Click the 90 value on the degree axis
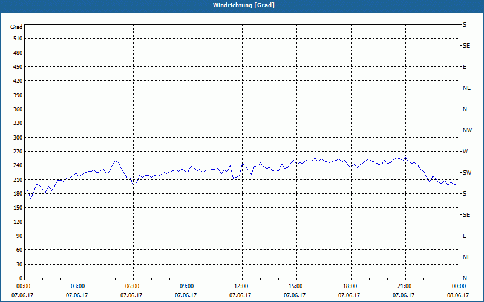Viewport: 484px width, 302px height. (x=19, y=236)
